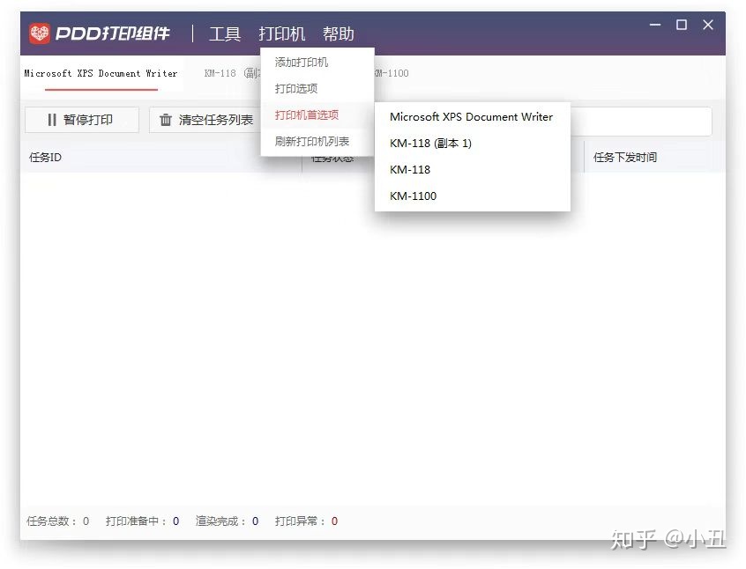This screenshot has height=569, width=746.
Task: Switch to Microsoft XPS Document Writer tab
Action: click(x=101, y=74)
